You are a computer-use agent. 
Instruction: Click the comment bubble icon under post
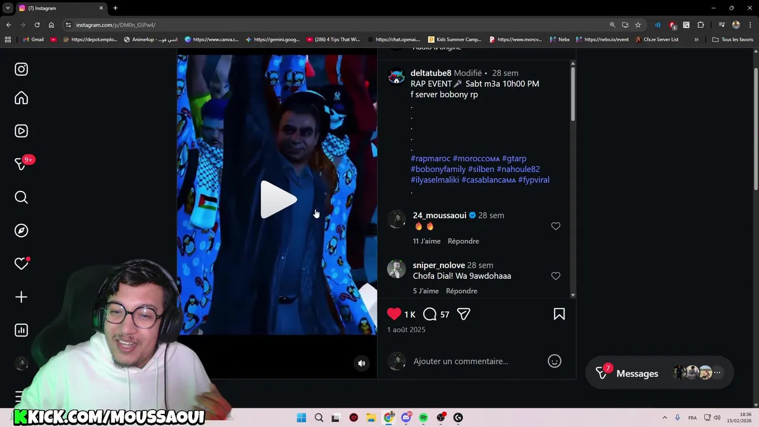(x=430, y=314)
